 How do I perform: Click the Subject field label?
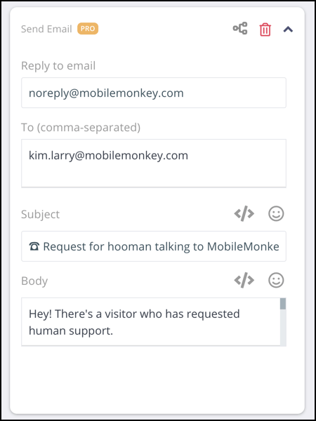(40, 214)
